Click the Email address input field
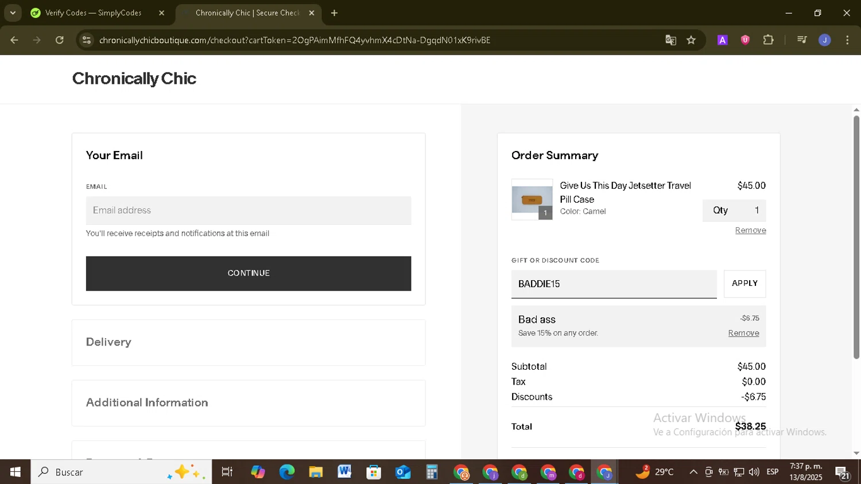The image size is (861, 484). 249,211
